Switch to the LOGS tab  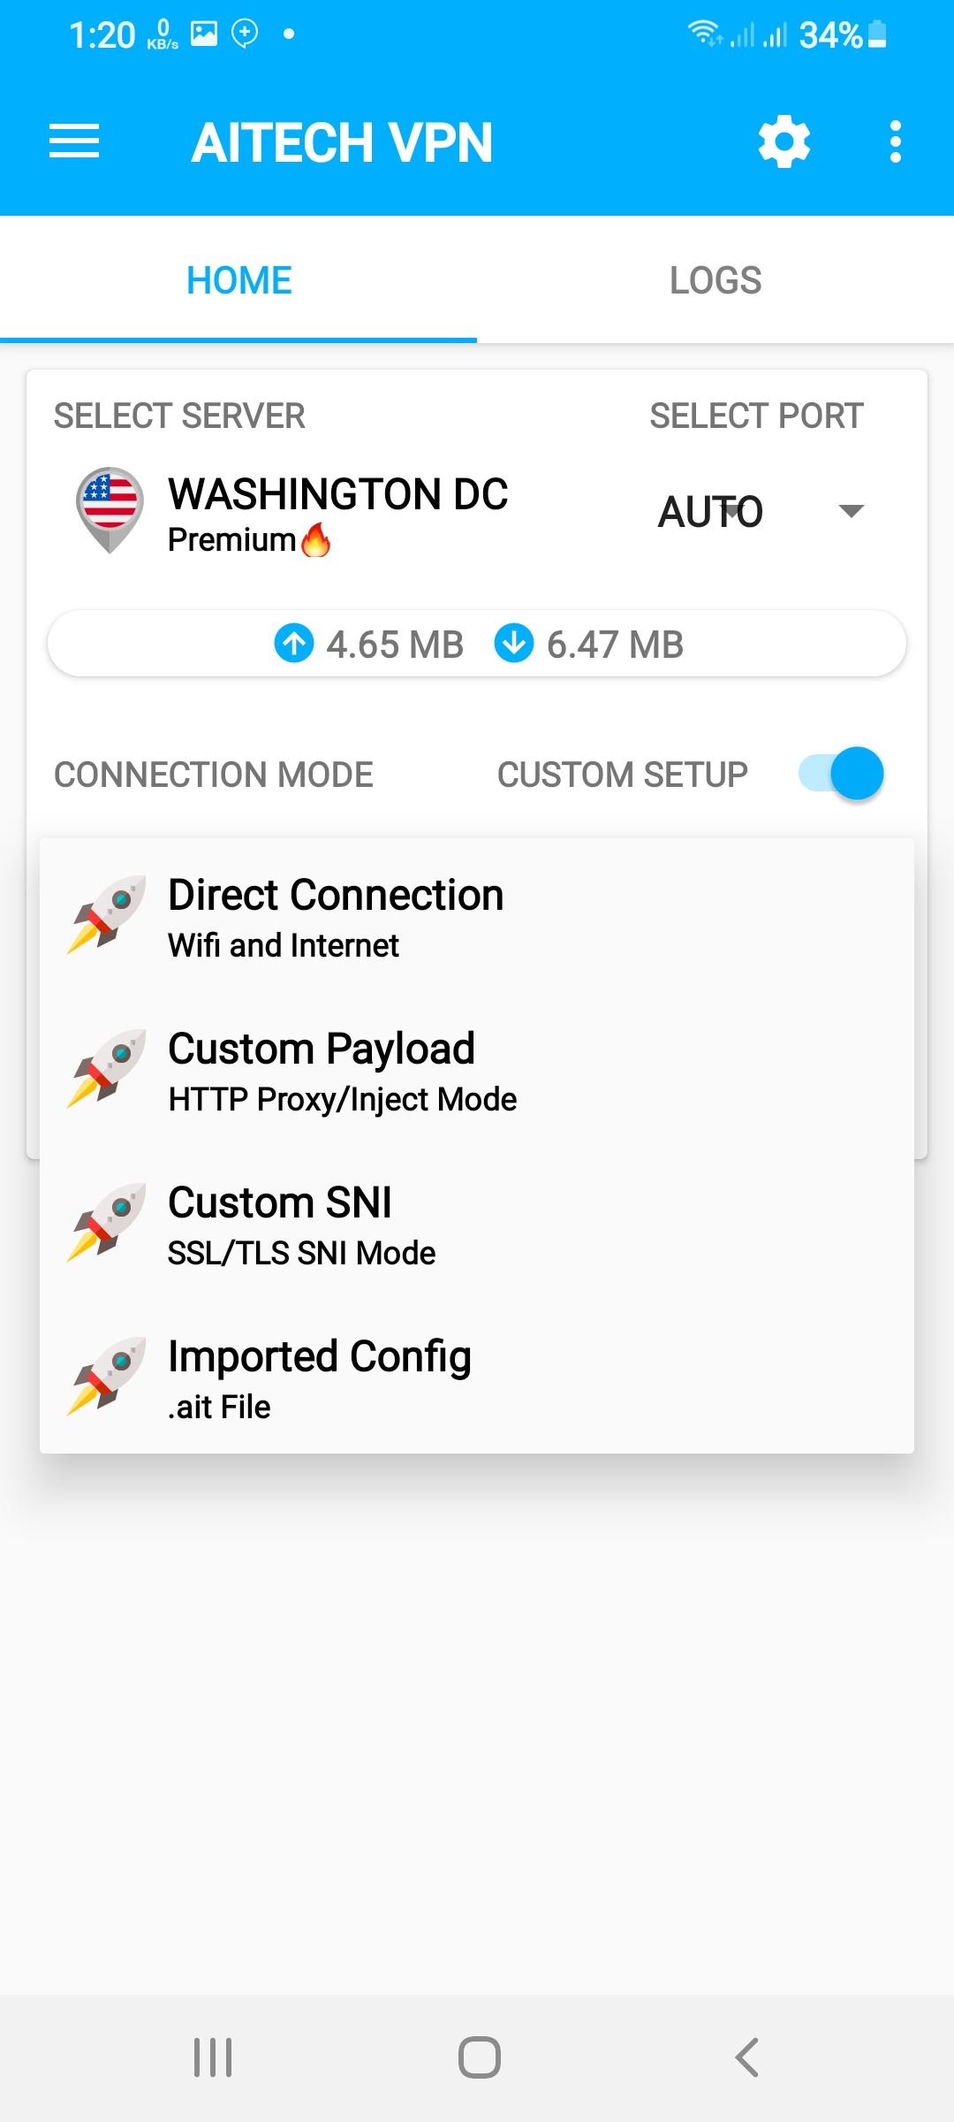point(715,280)
